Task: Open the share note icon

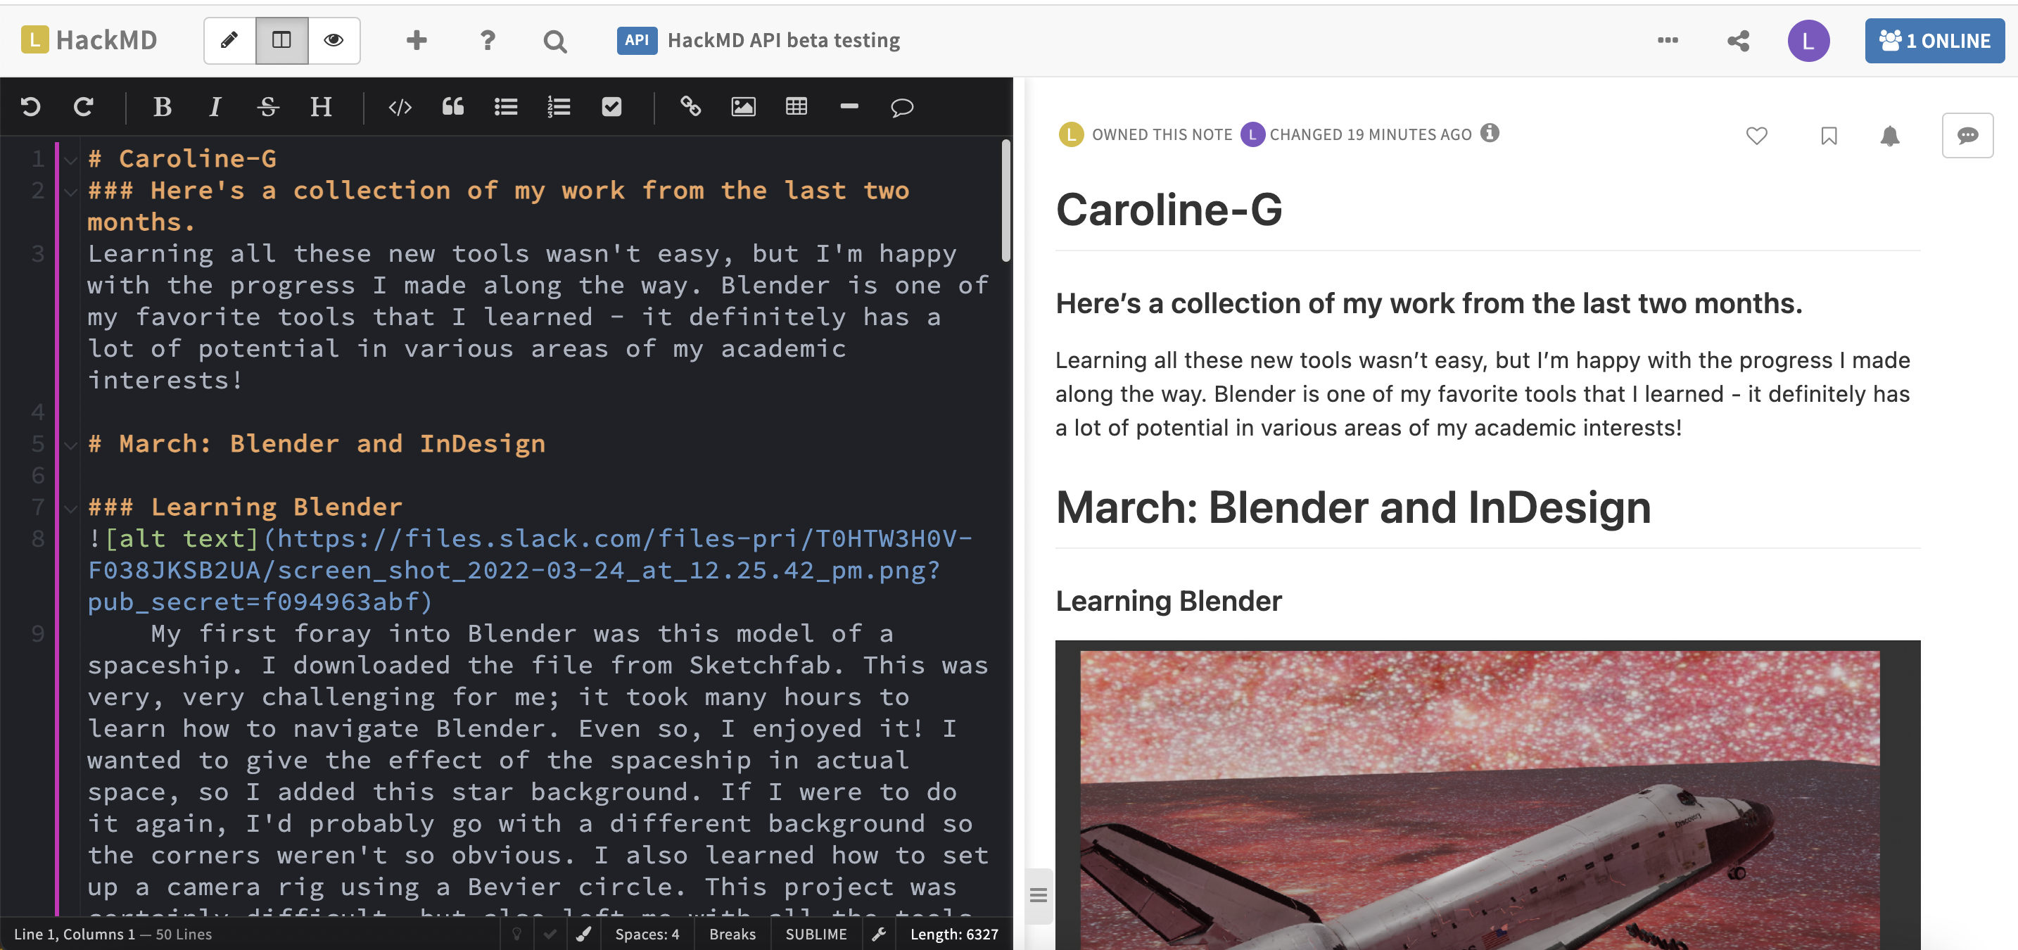Action: point(1737,41)
